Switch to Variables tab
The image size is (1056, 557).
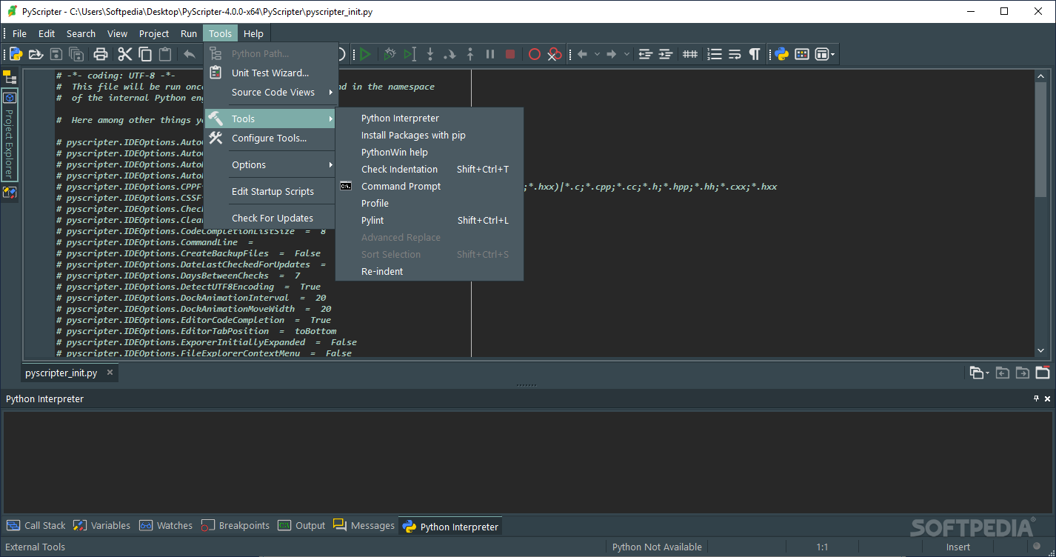(101, 525)
